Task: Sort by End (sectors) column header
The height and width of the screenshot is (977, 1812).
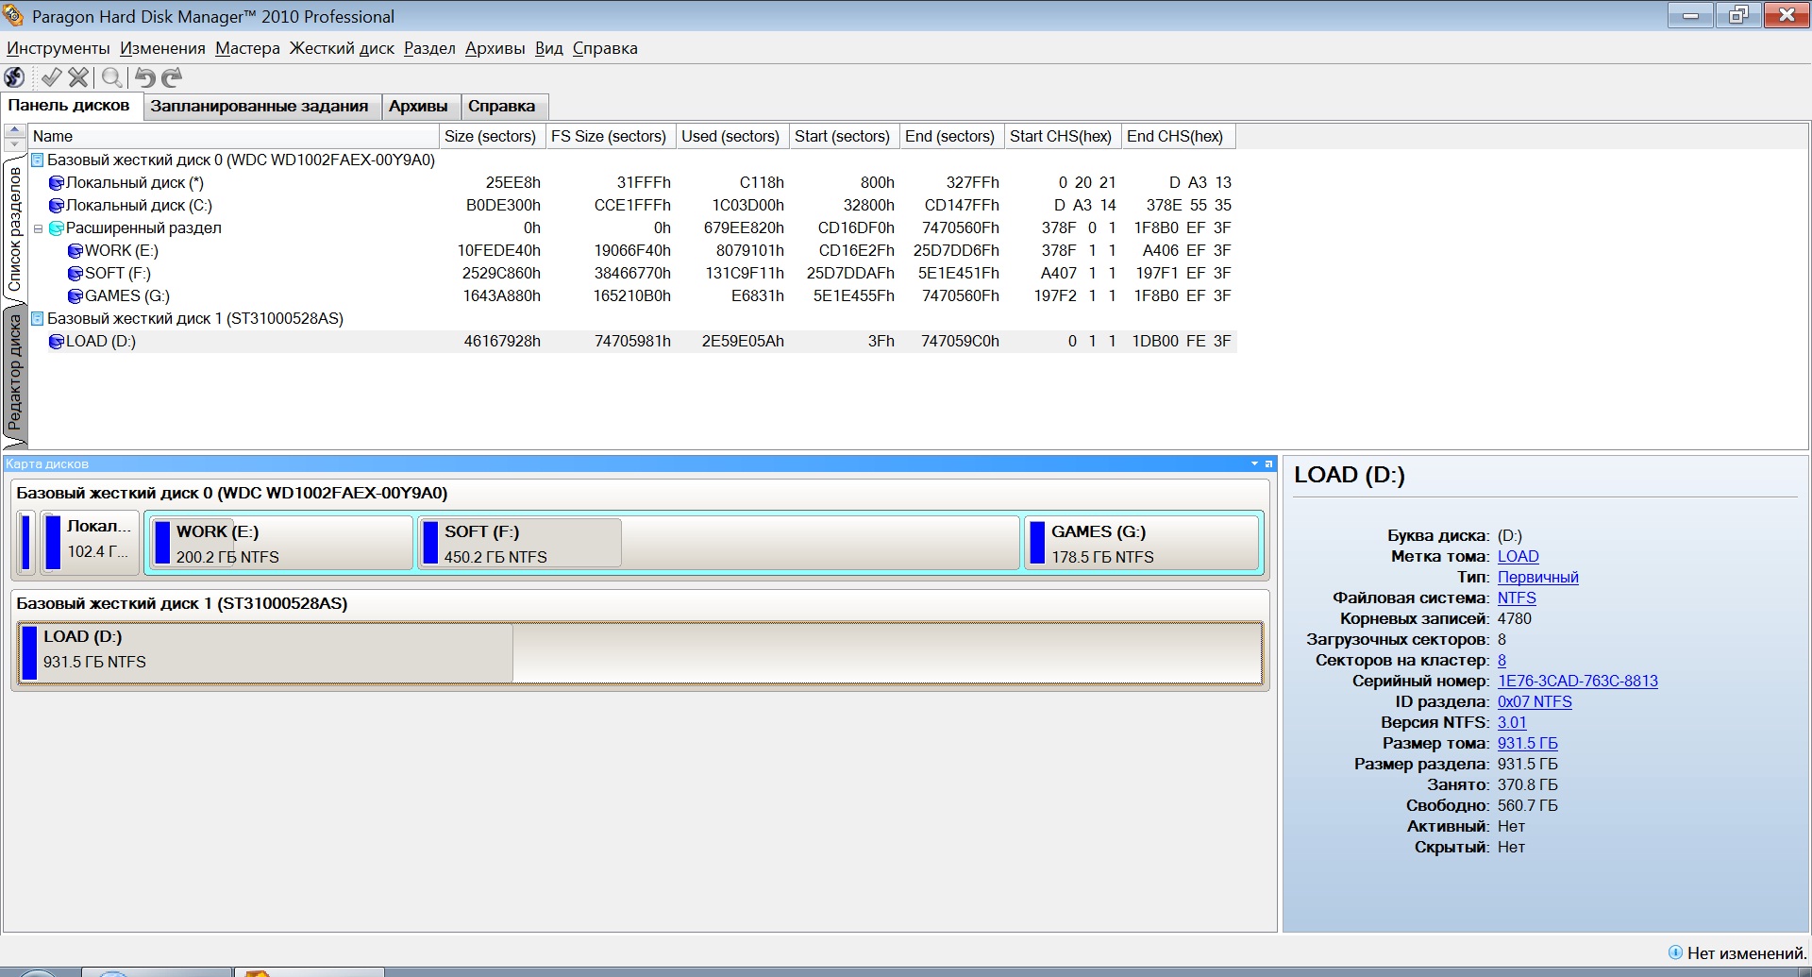Action: 950,136
